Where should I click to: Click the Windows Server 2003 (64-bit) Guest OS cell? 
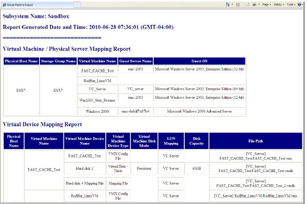(199, 89)
